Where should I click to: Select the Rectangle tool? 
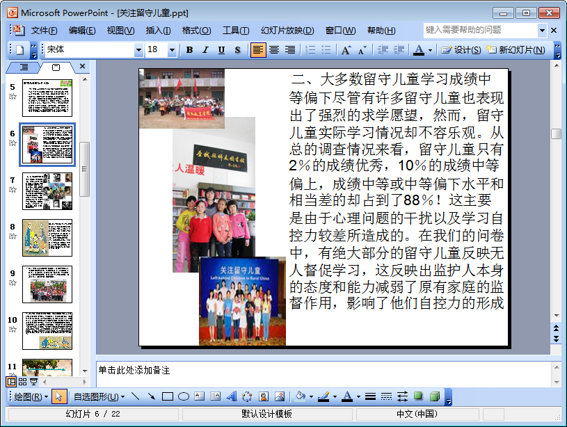coord(168,396)
